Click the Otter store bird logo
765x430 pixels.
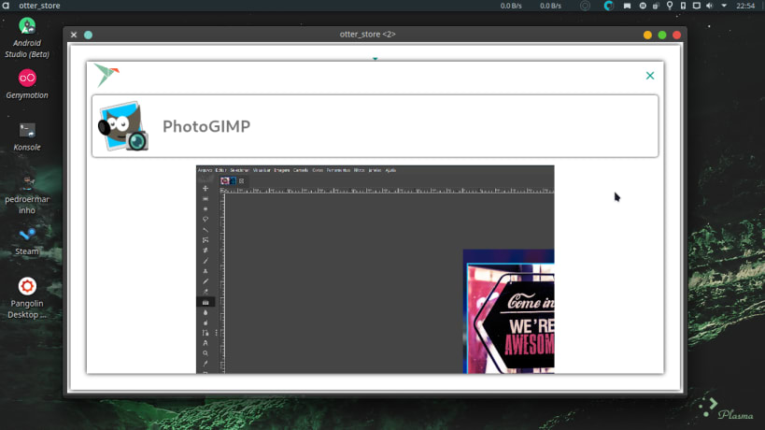click(x=106, y=75)
